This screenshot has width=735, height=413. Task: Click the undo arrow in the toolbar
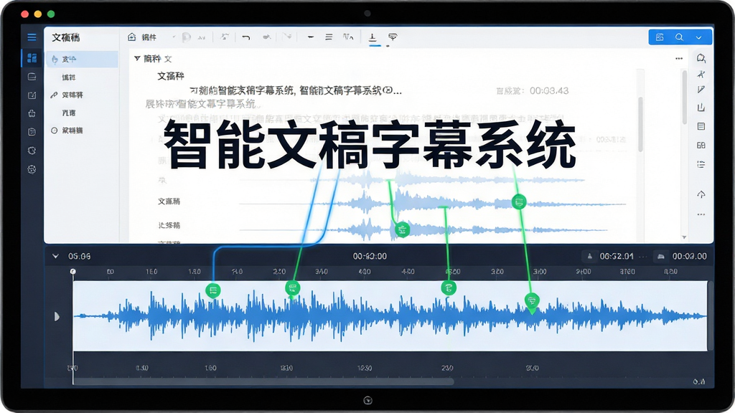click(x=246, y=37)
